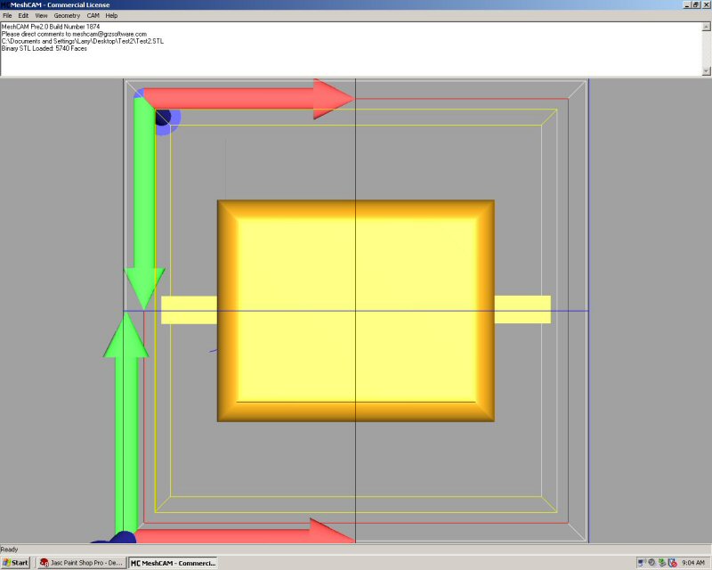Open the File menu

click(x=7, y=16)
